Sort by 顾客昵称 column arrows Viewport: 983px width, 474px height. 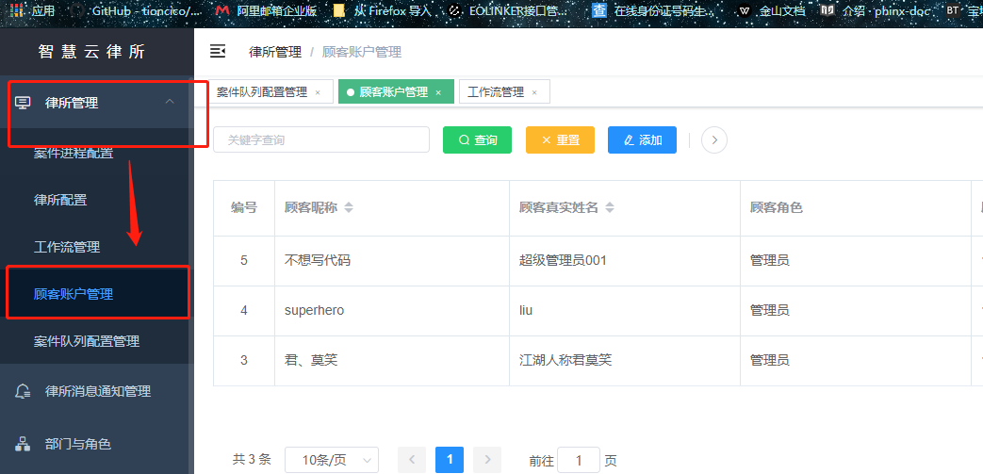(349, 207)
